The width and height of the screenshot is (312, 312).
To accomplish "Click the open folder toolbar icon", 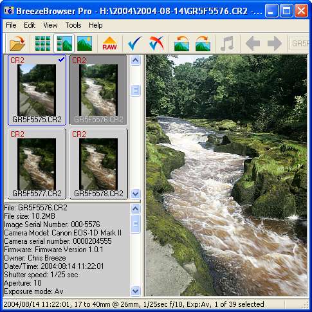I will 17,43.
